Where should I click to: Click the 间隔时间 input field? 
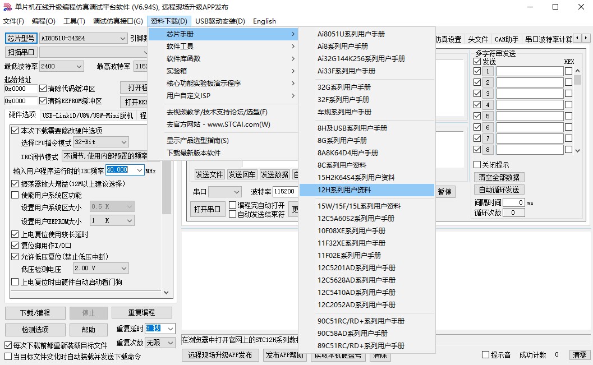(x=513, y=202)
